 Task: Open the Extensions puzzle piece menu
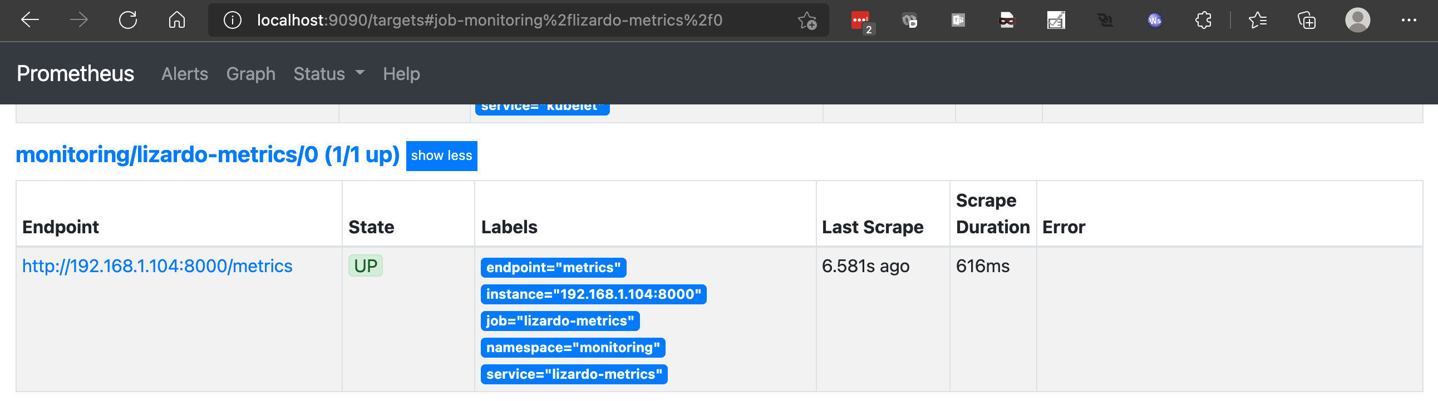[x=1203, y=21]
